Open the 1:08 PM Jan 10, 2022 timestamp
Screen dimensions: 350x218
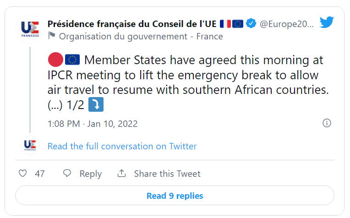(x=93, y=124)
